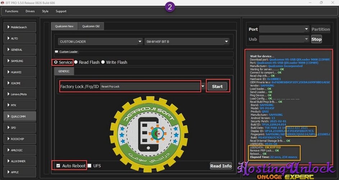
Task: Select the Read Flash radio option
Action: [76, 62]
